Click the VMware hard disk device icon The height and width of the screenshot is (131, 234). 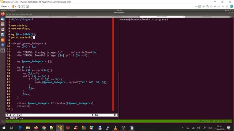[x=200, y=7]
